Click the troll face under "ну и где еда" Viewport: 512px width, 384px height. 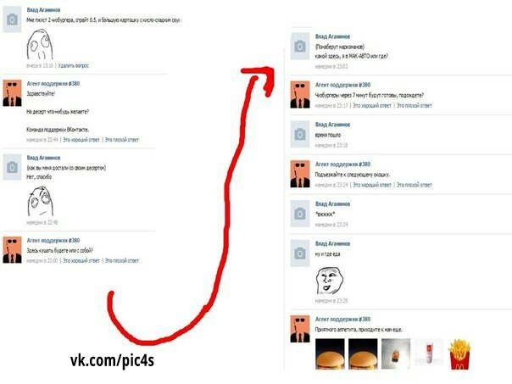click(329, 280)
